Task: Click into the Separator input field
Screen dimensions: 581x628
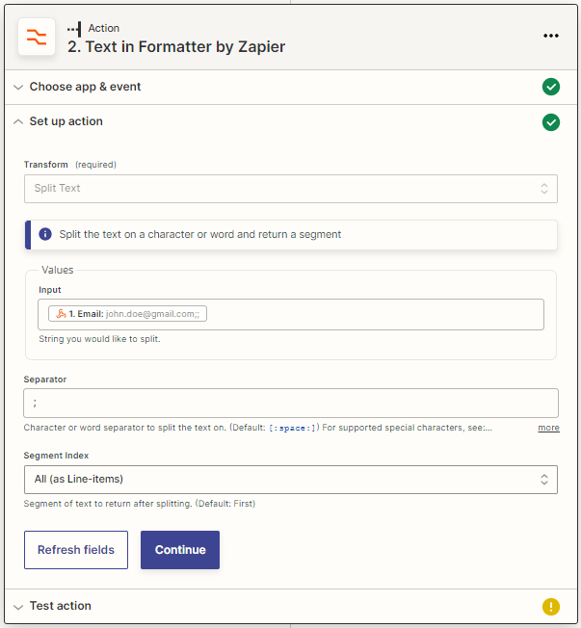Action: [291, 403]
